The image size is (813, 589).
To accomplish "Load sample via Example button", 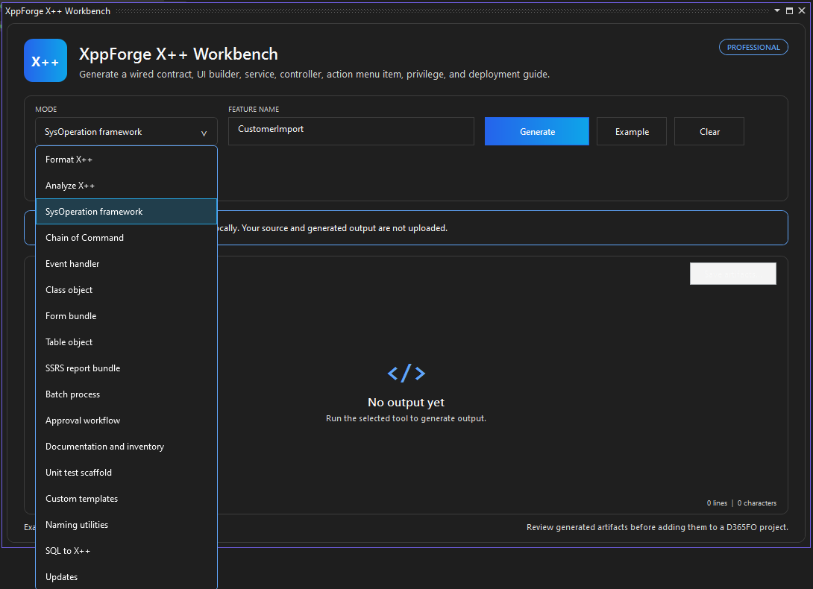I will click(632, 132).
